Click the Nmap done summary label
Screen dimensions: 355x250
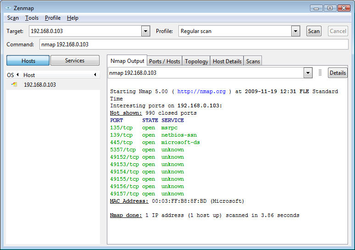(x=126, y=215)
